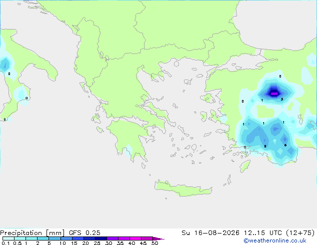Select legend swatch between 0.1 and 0.5

tap(8, 238)
